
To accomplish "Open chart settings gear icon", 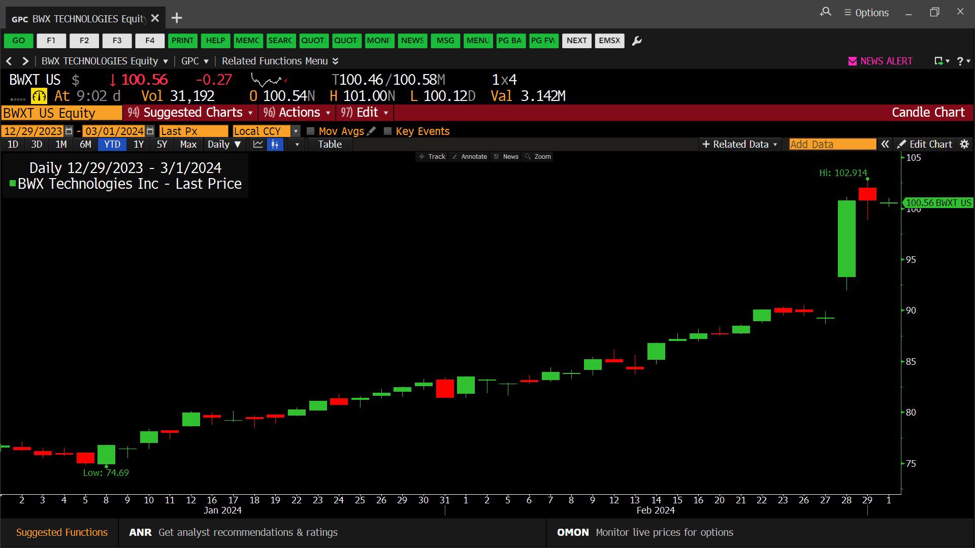I will point(964,145).
